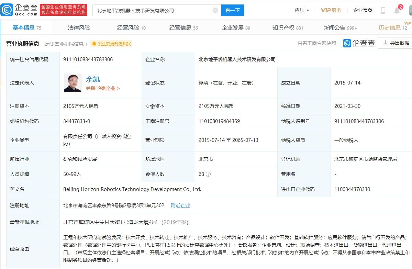
Task: Clear the search box text
Action: click(x=215, y=10)
